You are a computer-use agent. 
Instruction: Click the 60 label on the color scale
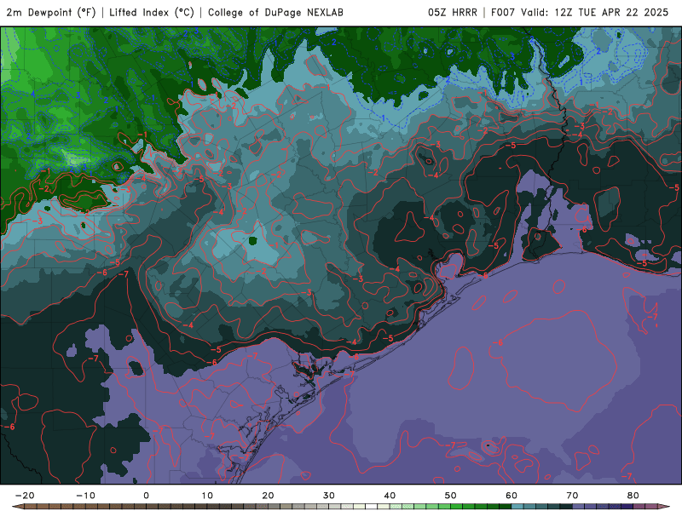tap(511, 496)
